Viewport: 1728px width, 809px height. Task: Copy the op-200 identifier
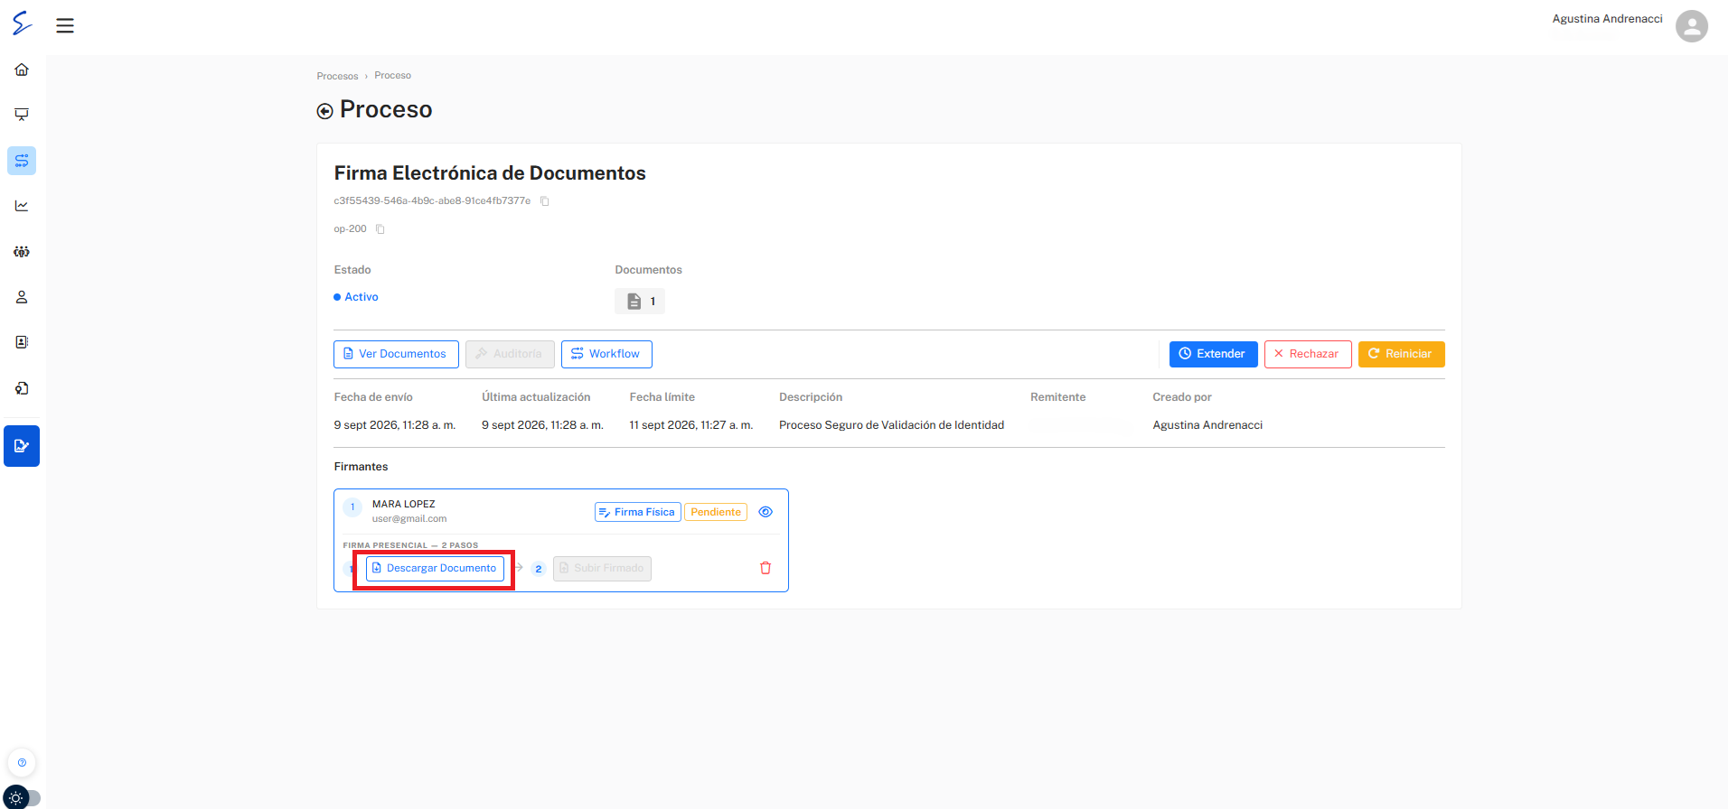(380, 229)
